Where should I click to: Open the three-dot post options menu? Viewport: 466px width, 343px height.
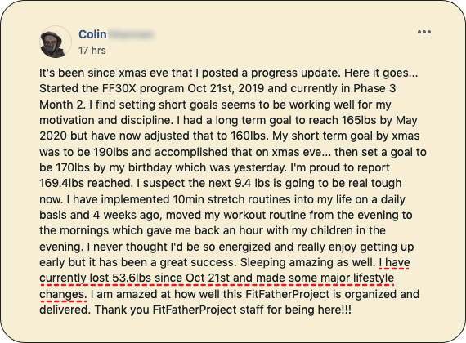click(x=424, y=32)
